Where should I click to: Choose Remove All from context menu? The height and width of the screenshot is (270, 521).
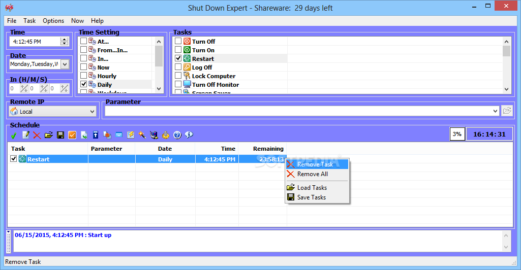(317, 174)
